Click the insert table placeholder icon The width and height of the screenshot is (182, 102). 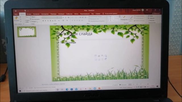(96, 56)
